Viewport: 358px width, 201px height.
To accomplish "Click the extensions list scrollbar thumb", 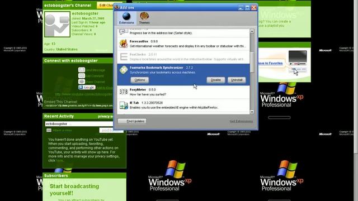I will tap(252, 62).
